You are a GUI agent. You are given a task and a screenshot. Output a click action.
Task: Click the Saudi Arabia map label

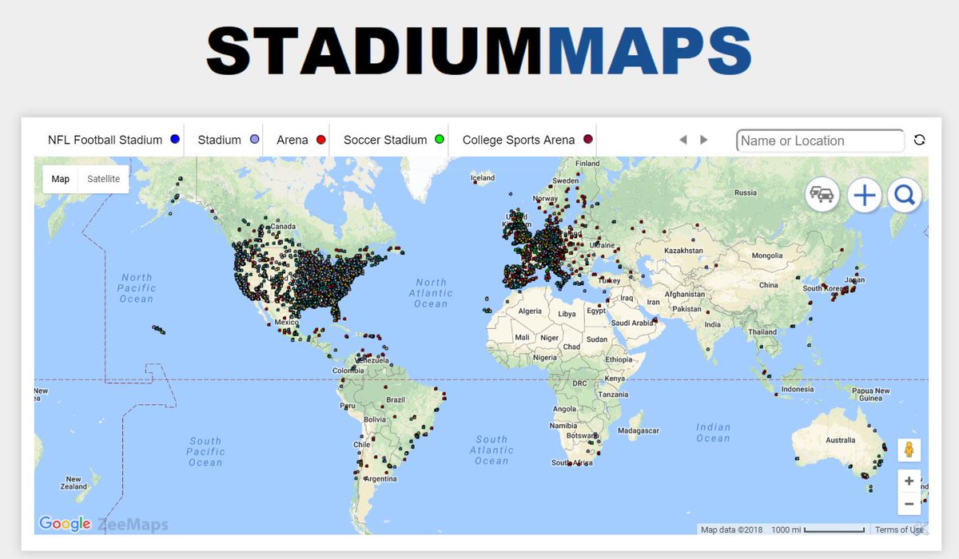click(x=631, y=323)
